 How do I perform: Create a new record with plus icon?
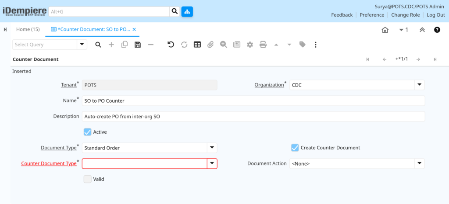coord(111,45)
